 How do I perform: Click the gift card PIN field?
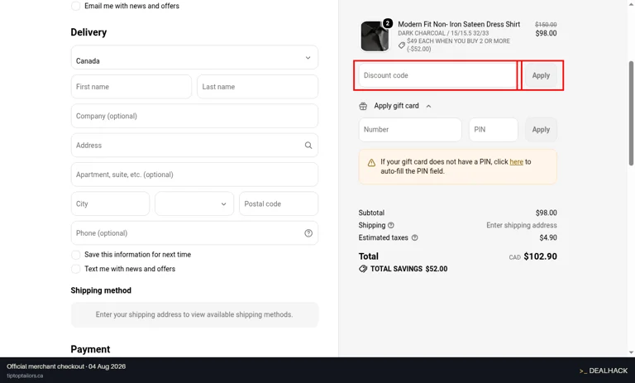pos(494,130)
